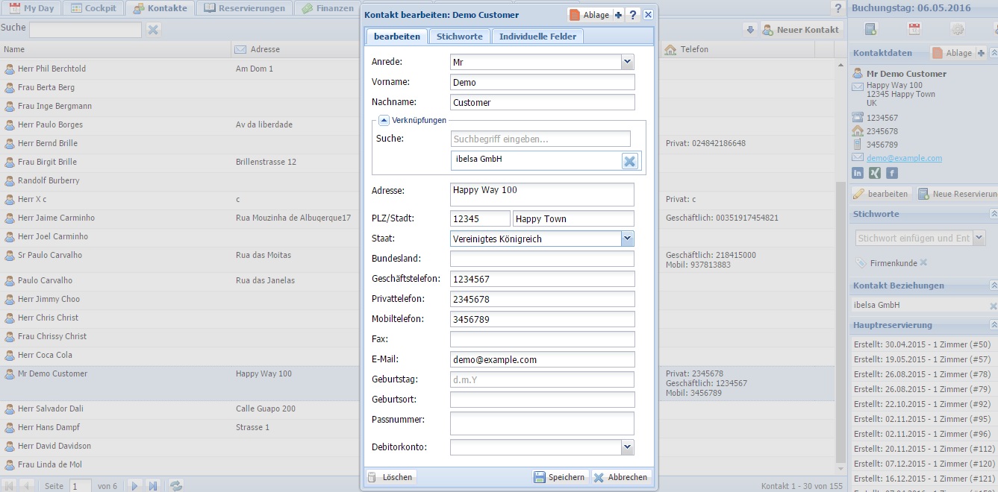Collapse the Verknüpfungen section
This screenshot has height=492, width=998.
tap(384, 120)
